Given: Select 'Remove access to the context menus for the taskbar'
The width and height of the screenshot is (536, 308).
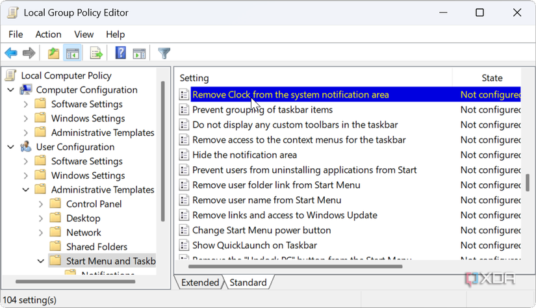Looking at the screenshot, I should tap(299, 140).
